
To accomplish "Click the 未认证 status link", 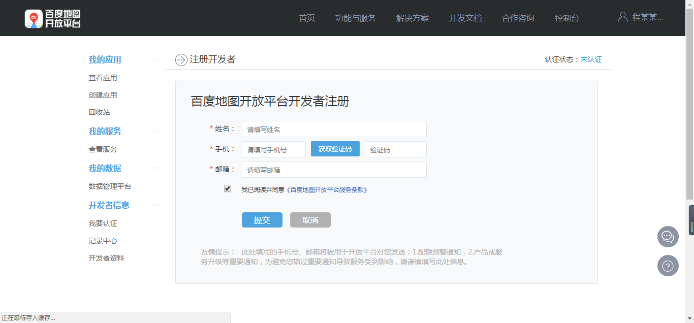I will pyautogui.click(x=591, y=59).
